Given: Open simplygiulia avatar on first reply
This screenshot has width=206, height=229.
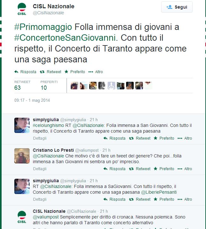Looking at the screenshot, I should (22, 125).
